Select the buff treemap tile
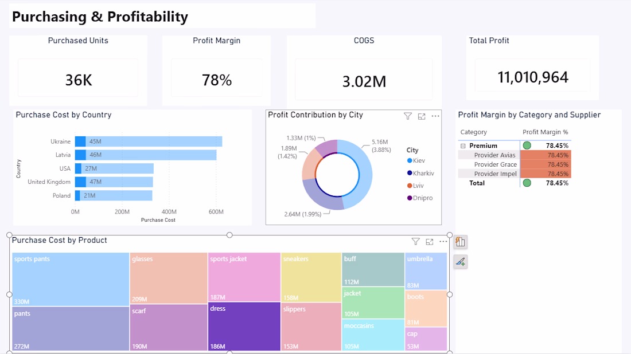Screen dimensions: 631x354 point(373,269)
